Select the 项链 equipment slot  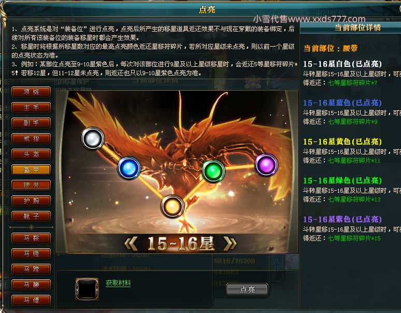pos(31,92)
